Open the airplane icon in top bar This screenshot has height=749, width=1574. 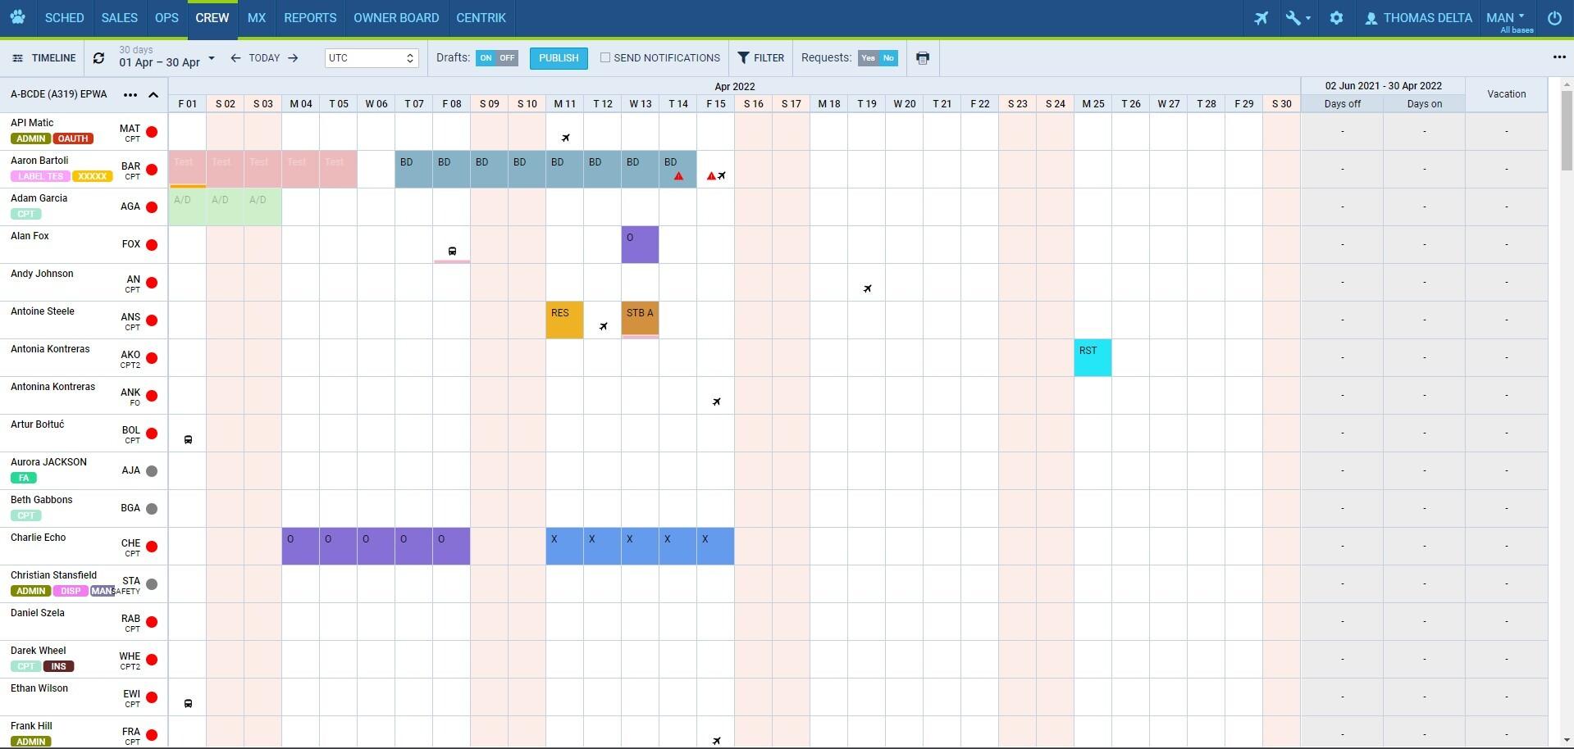pyautogui.click(x=1261, y=18)
